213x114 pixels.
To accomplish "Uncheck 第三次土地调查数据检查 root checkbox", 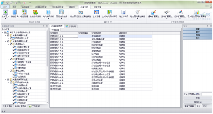I will [5, 32].
